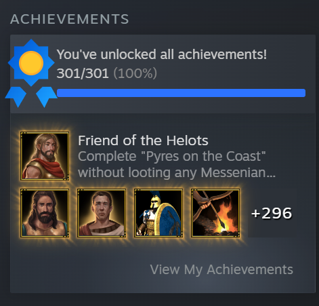The height and width of the screenshot is (306, 319).
Task: Click the blue achievement progress bar
Action: (181, 93)
